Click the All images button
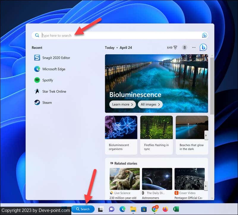The height and width of the screenshot is (215, 238). (x=150, y=105)
